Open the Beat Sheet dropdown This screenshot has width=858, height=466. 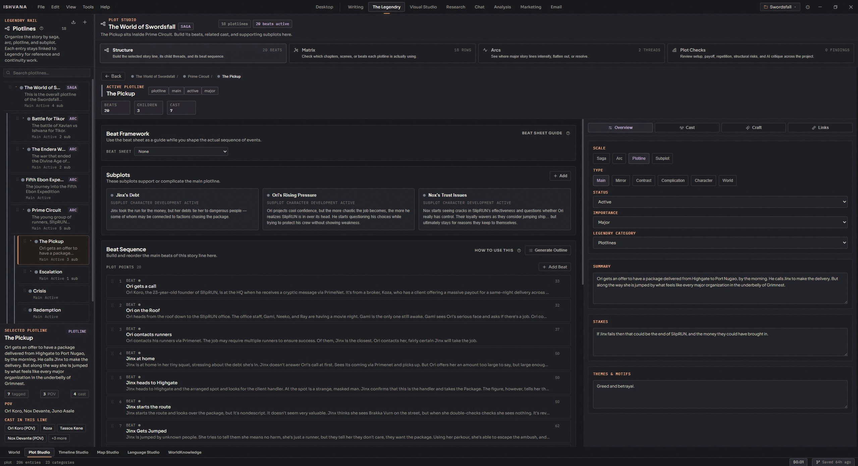[x=181, y=151]
